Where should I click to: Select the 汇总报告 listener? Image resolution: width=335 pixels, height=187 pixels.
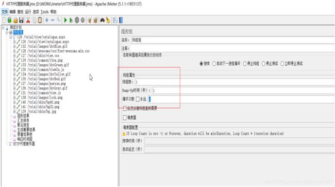click(x=23, y=121)
